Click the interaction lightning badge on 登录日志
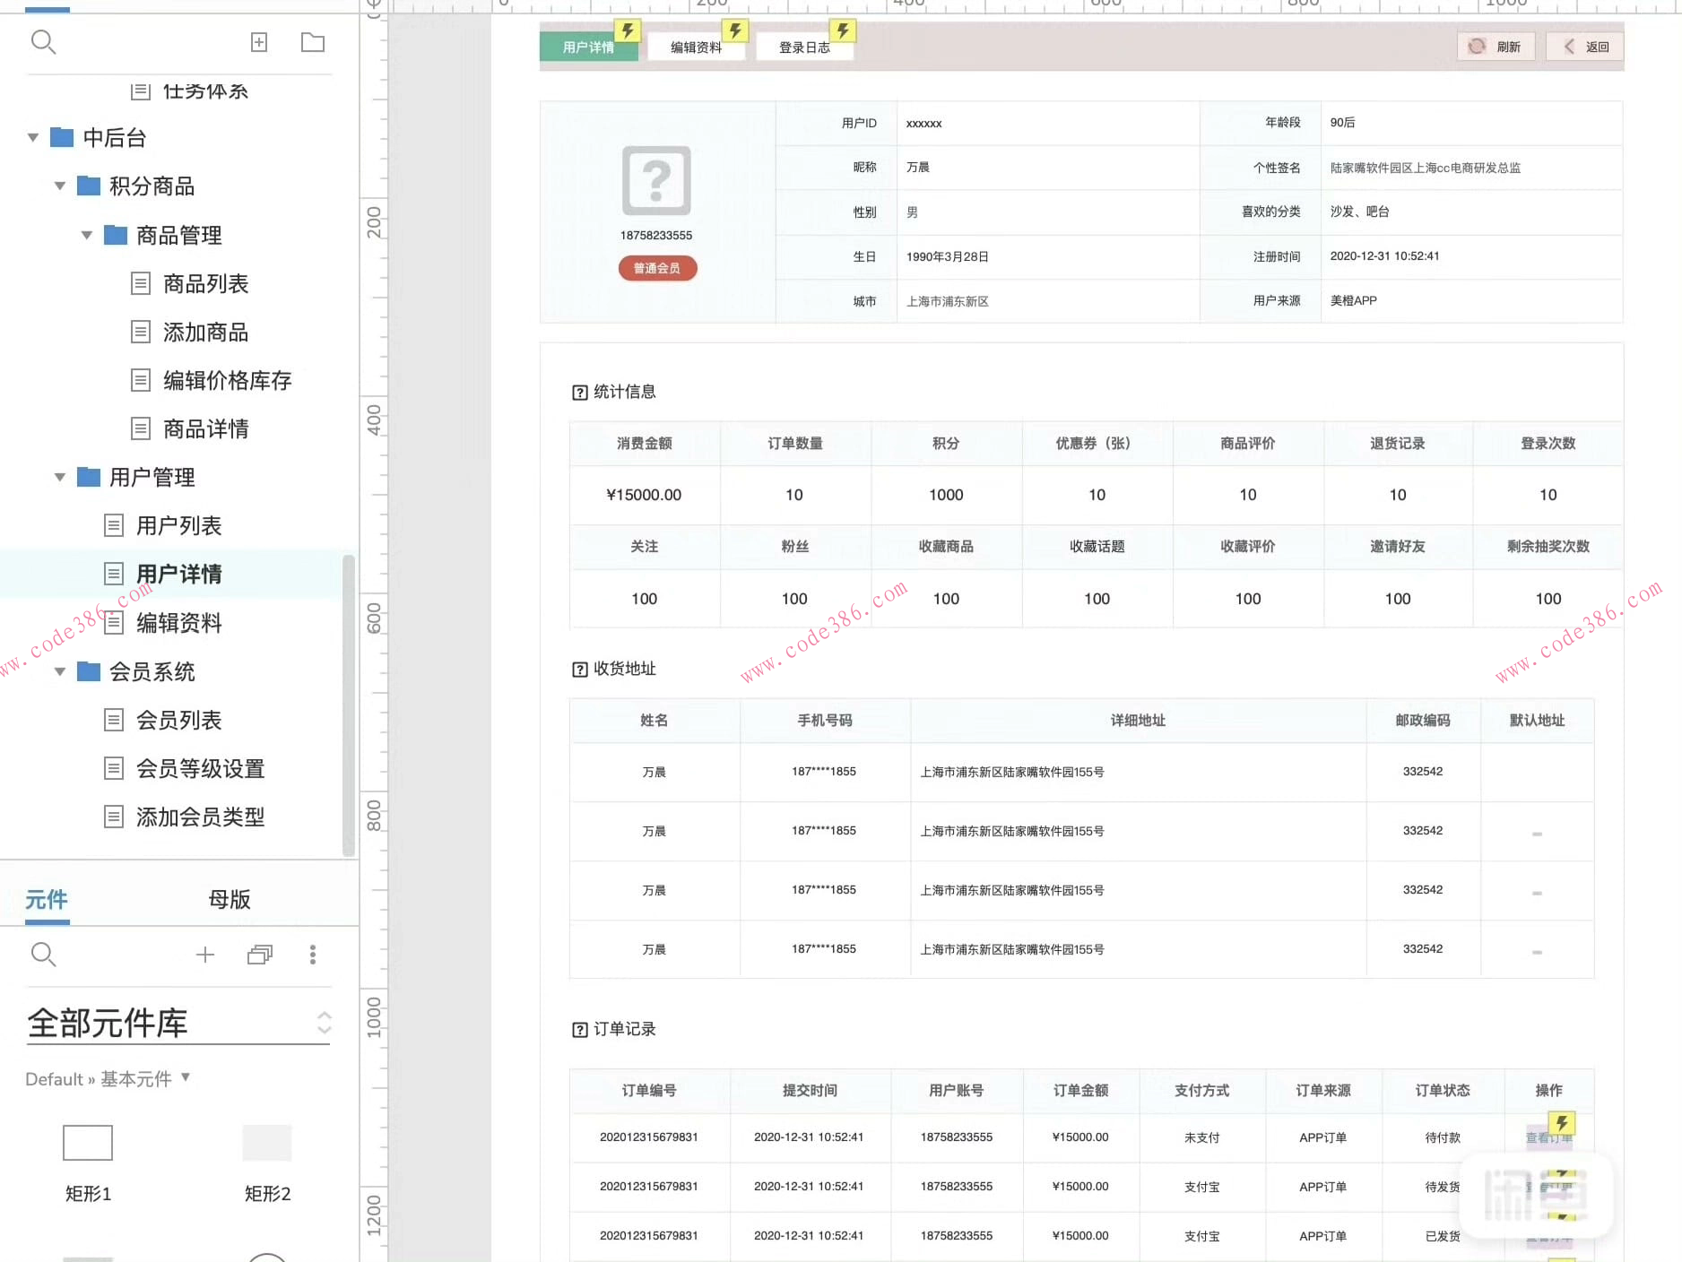 pos(842,31)
